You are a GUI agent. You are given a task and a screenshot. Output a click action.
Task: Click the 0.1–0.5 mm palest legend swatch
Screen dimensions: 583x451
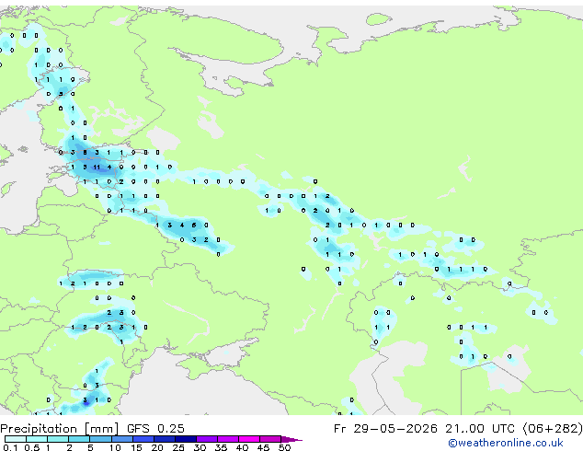point(16,439)
